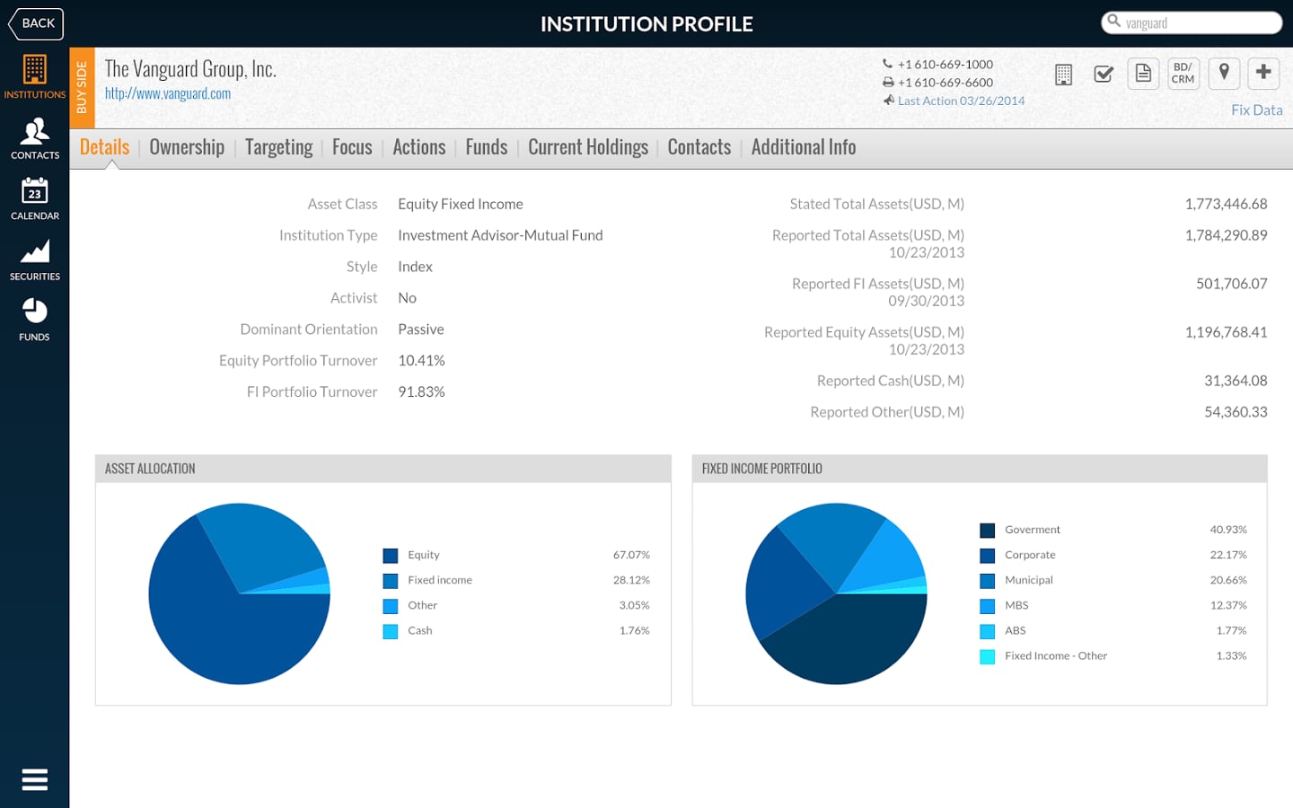
Task: Click the search magnifier icon
Action: (1114, 22)
